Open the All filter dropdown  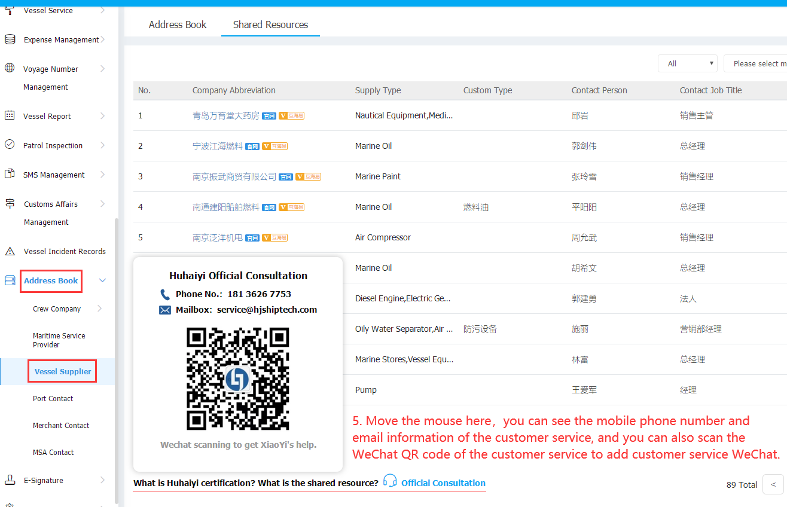click(688, 63)
